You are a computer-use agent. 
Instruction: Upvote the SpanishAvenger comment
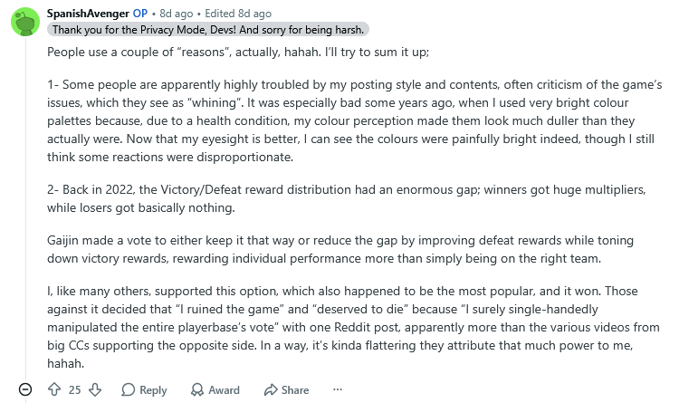point(54,389)
